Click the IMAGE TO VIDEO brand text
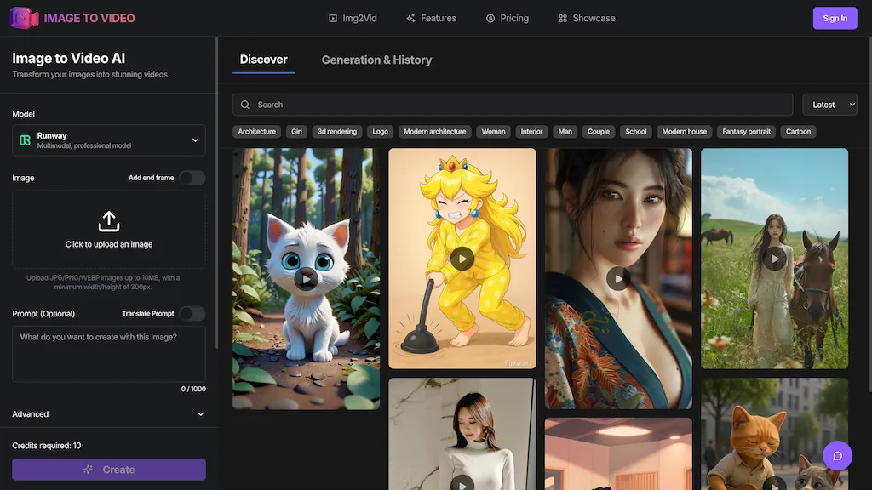Screen dimensions: 872x490 (x=89, y=19)
